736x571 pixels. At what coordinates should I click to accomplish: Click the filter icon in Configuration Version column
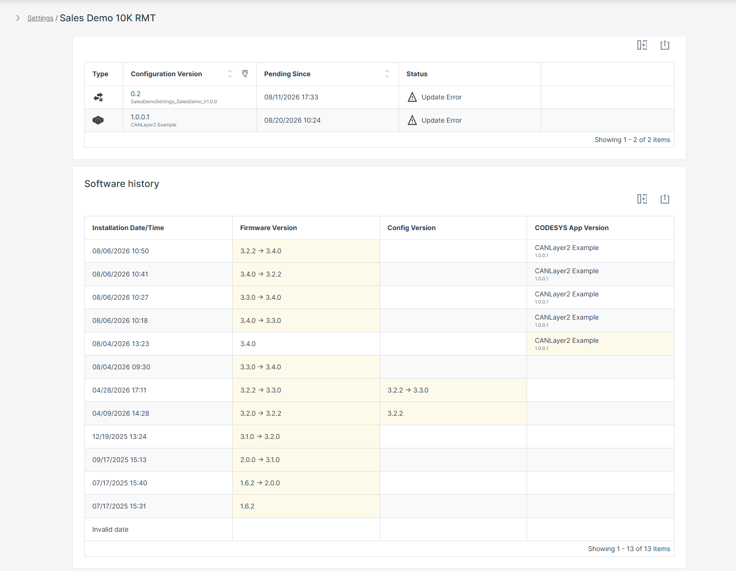point(245,74)
